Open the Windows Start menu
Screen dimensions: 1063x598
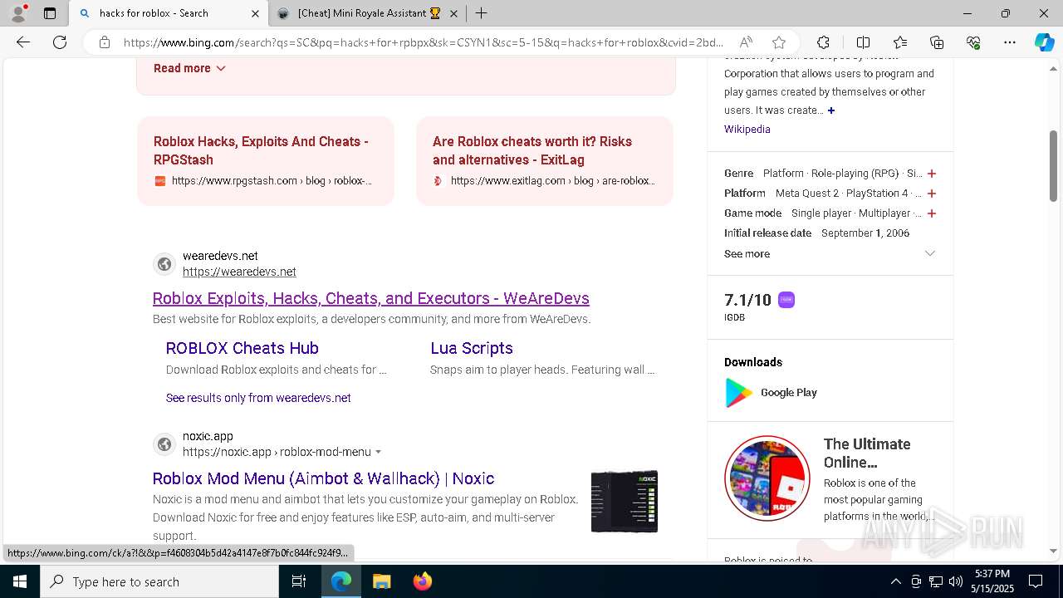coord(20,581)
